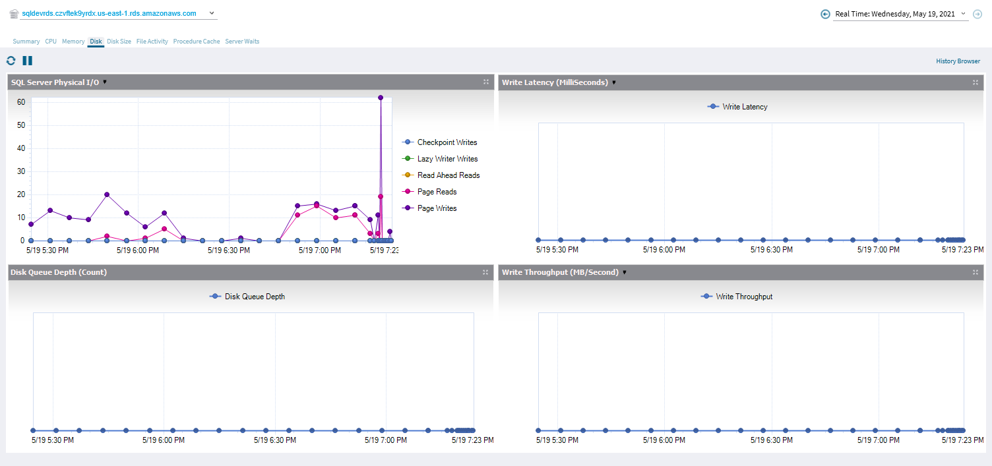Click the peak Page Writes data point
This screenshot has height=466, width=992.
click(381, 98)
